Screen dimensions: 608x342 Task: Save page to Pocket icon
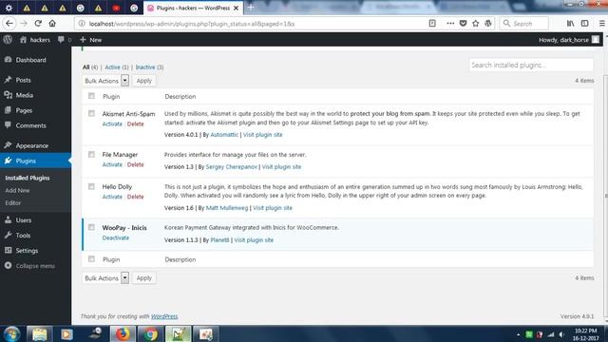(x=463, y=23)
